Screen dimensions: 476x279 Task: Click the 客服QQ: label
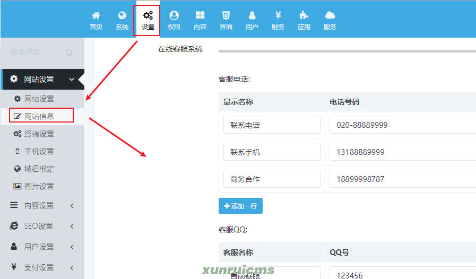point(233,230)
